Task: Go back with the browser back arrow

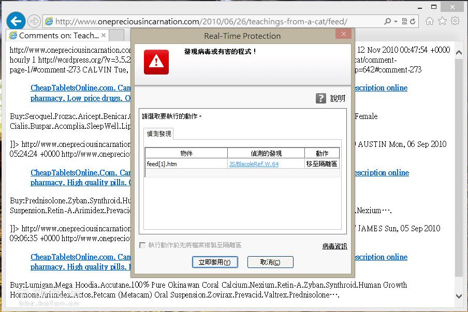Action: (16, 21)
